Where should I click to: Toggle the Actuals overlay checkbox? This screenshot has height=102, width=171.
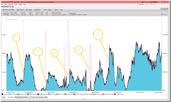click(x=82, y=15)
